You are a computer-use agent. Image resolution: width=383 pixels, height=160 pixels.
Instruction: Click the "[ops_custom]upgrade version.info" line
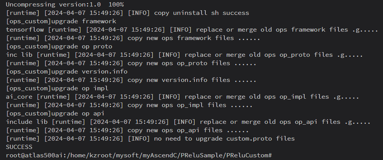point(67,72)
